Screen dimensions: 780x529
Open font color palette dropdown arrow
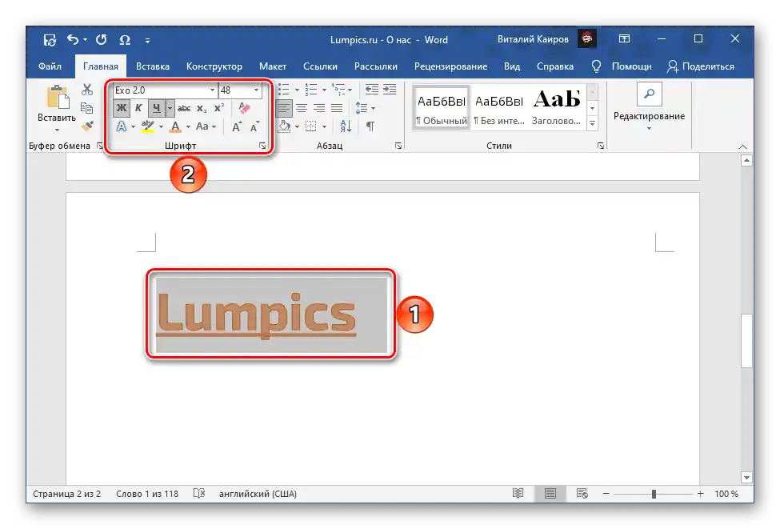click(188, 127)
